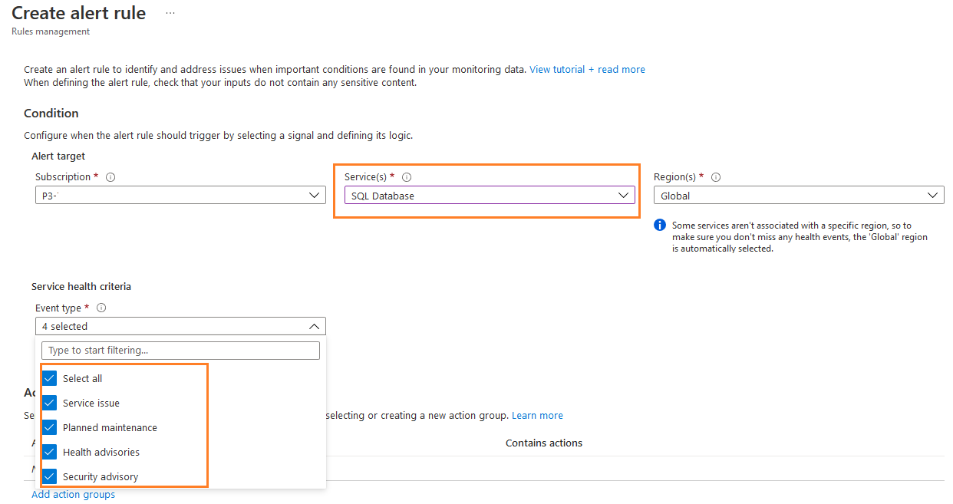Open the ellipsis menu beside page title
The width and height of the screenshot is (953, 504).
(x=170, y=14)
